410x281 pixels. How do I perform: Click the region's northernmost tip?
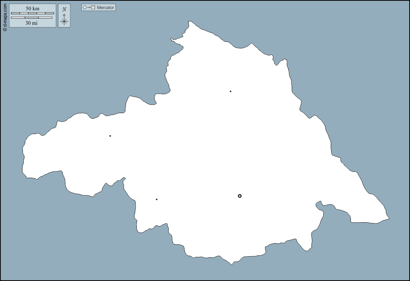pos(190,22)
